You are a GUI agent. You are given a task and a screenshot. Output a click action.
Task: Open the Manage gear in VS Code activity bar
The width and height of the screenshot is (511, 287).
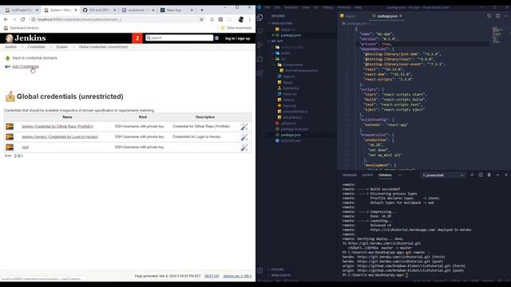[259, 270]
